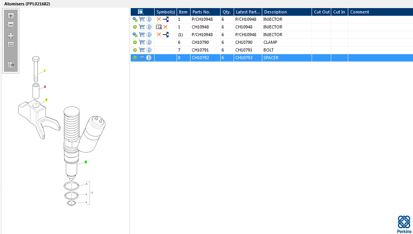Click Parts No. cell CH10792
This screenshot has height=234, width=413.
pos(205,58)
